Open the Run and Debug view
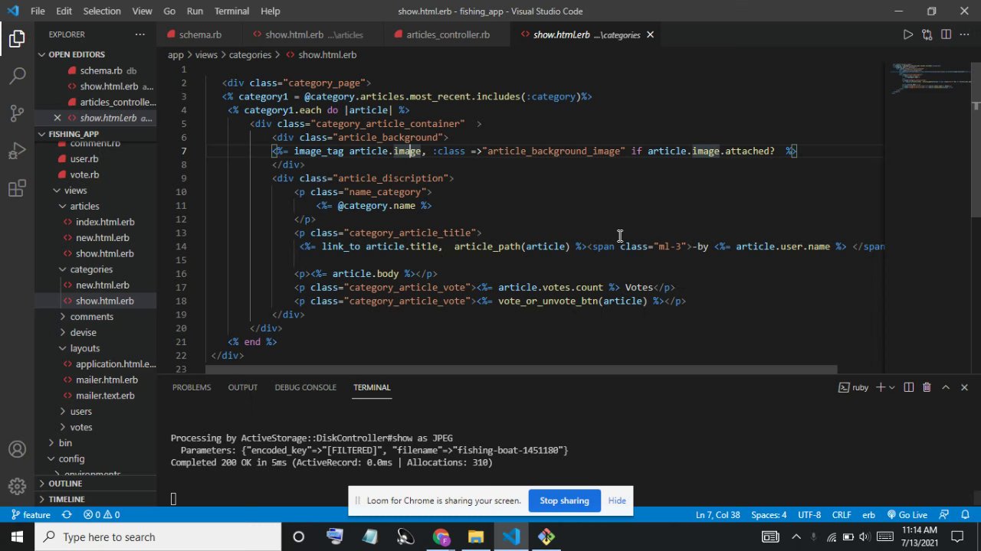The height and width of the screenshot is (551, 981). point(17,151)
